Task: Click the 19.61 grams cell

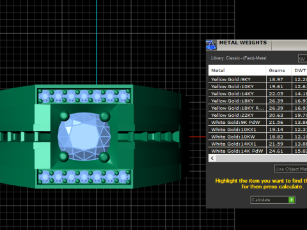Action: click(279, 86)
